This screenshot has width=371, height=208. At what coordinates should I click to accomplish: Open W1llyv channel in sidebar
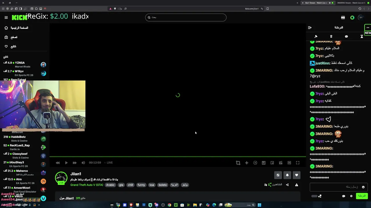[25, 73]
